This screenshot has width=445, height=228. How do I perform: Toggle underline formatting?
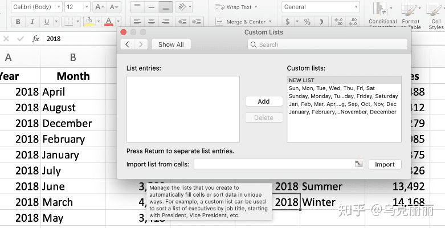[45, 22]
